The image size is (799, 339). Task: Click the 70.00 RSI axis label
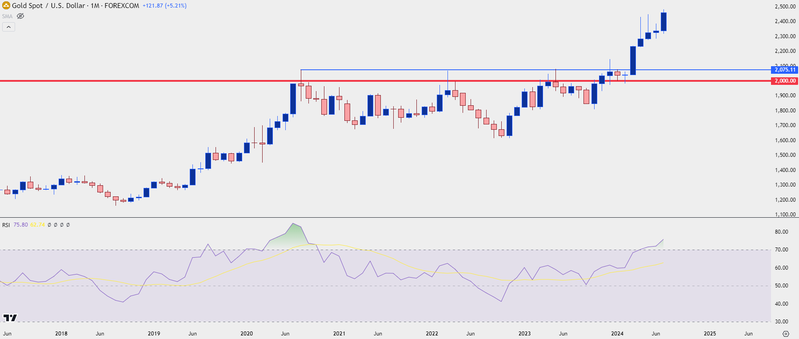781,250
